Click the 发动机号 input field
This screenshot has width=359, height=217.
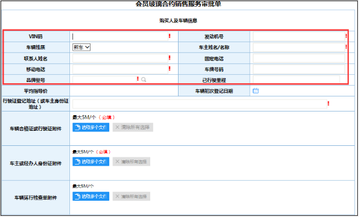point(299,36)
